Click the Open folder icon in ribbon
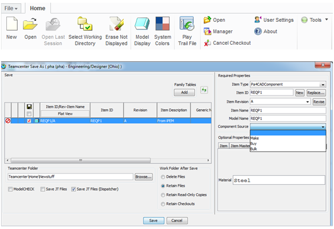Screen dimensions: 334x229 (30, 23)
